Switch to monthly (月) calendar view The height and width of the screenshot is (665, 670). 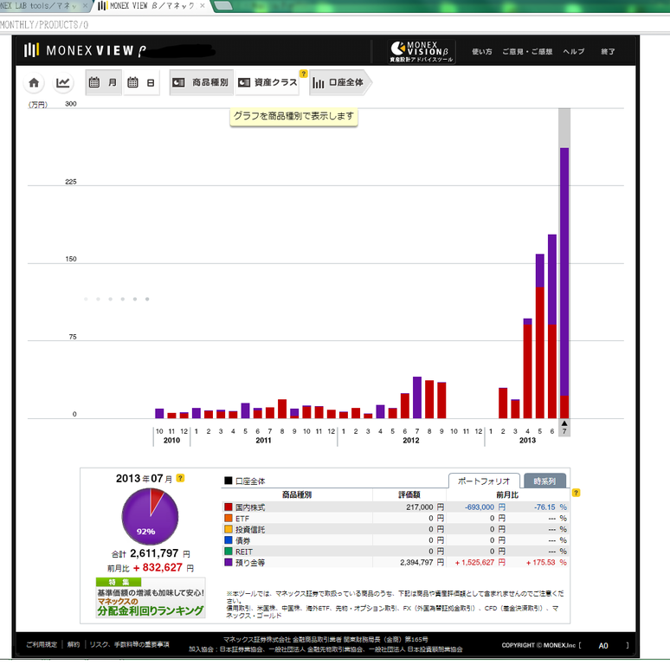click(x=103, y=82)
